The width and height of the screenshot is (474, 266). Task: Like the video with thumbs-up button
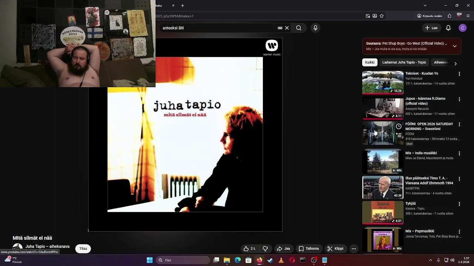(249, 249)
